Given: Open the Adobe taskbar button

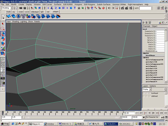Looking at the screenshot, I should click(x=51, y=124).
